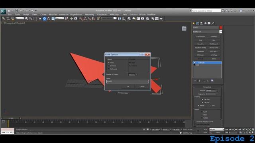Viewport: 255px width, 143px height.
Task: Select the Mesh output radio button
Action: coord(202,115)
